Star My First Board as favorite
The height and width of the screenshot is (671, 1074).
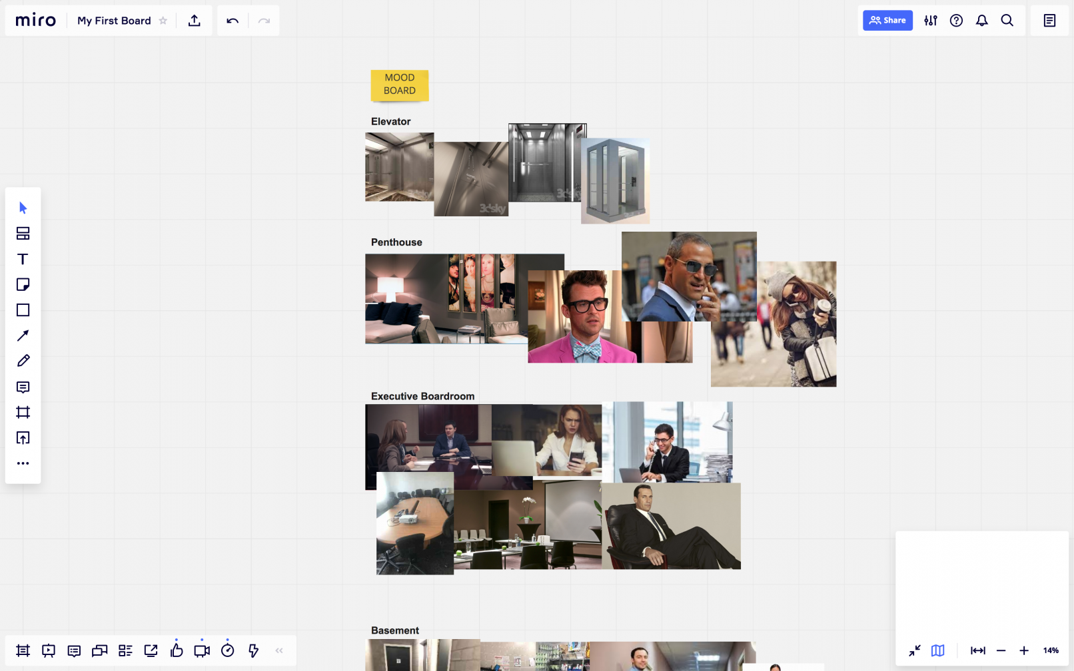click(163, 21)
